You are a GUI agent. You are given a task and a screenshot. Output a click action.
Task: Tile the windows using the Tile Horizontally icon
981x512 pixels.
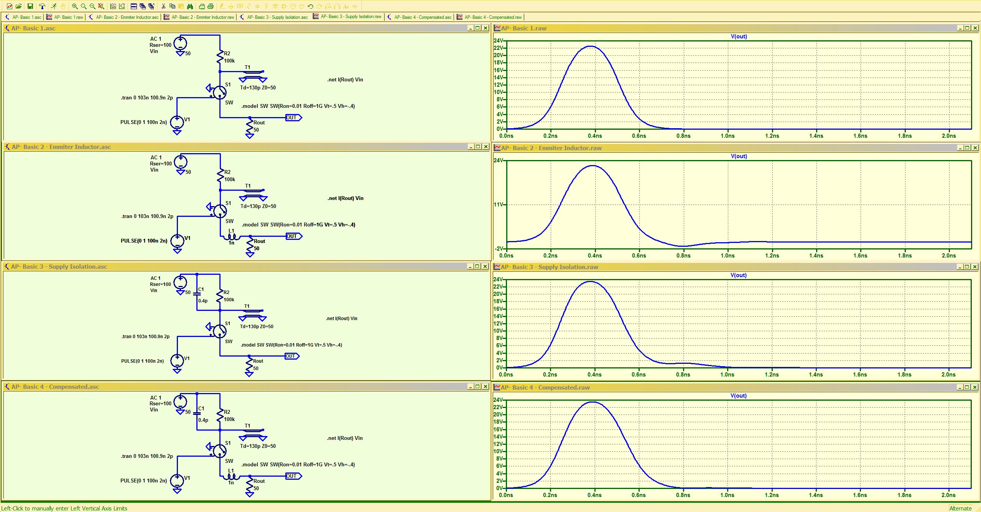134,6
